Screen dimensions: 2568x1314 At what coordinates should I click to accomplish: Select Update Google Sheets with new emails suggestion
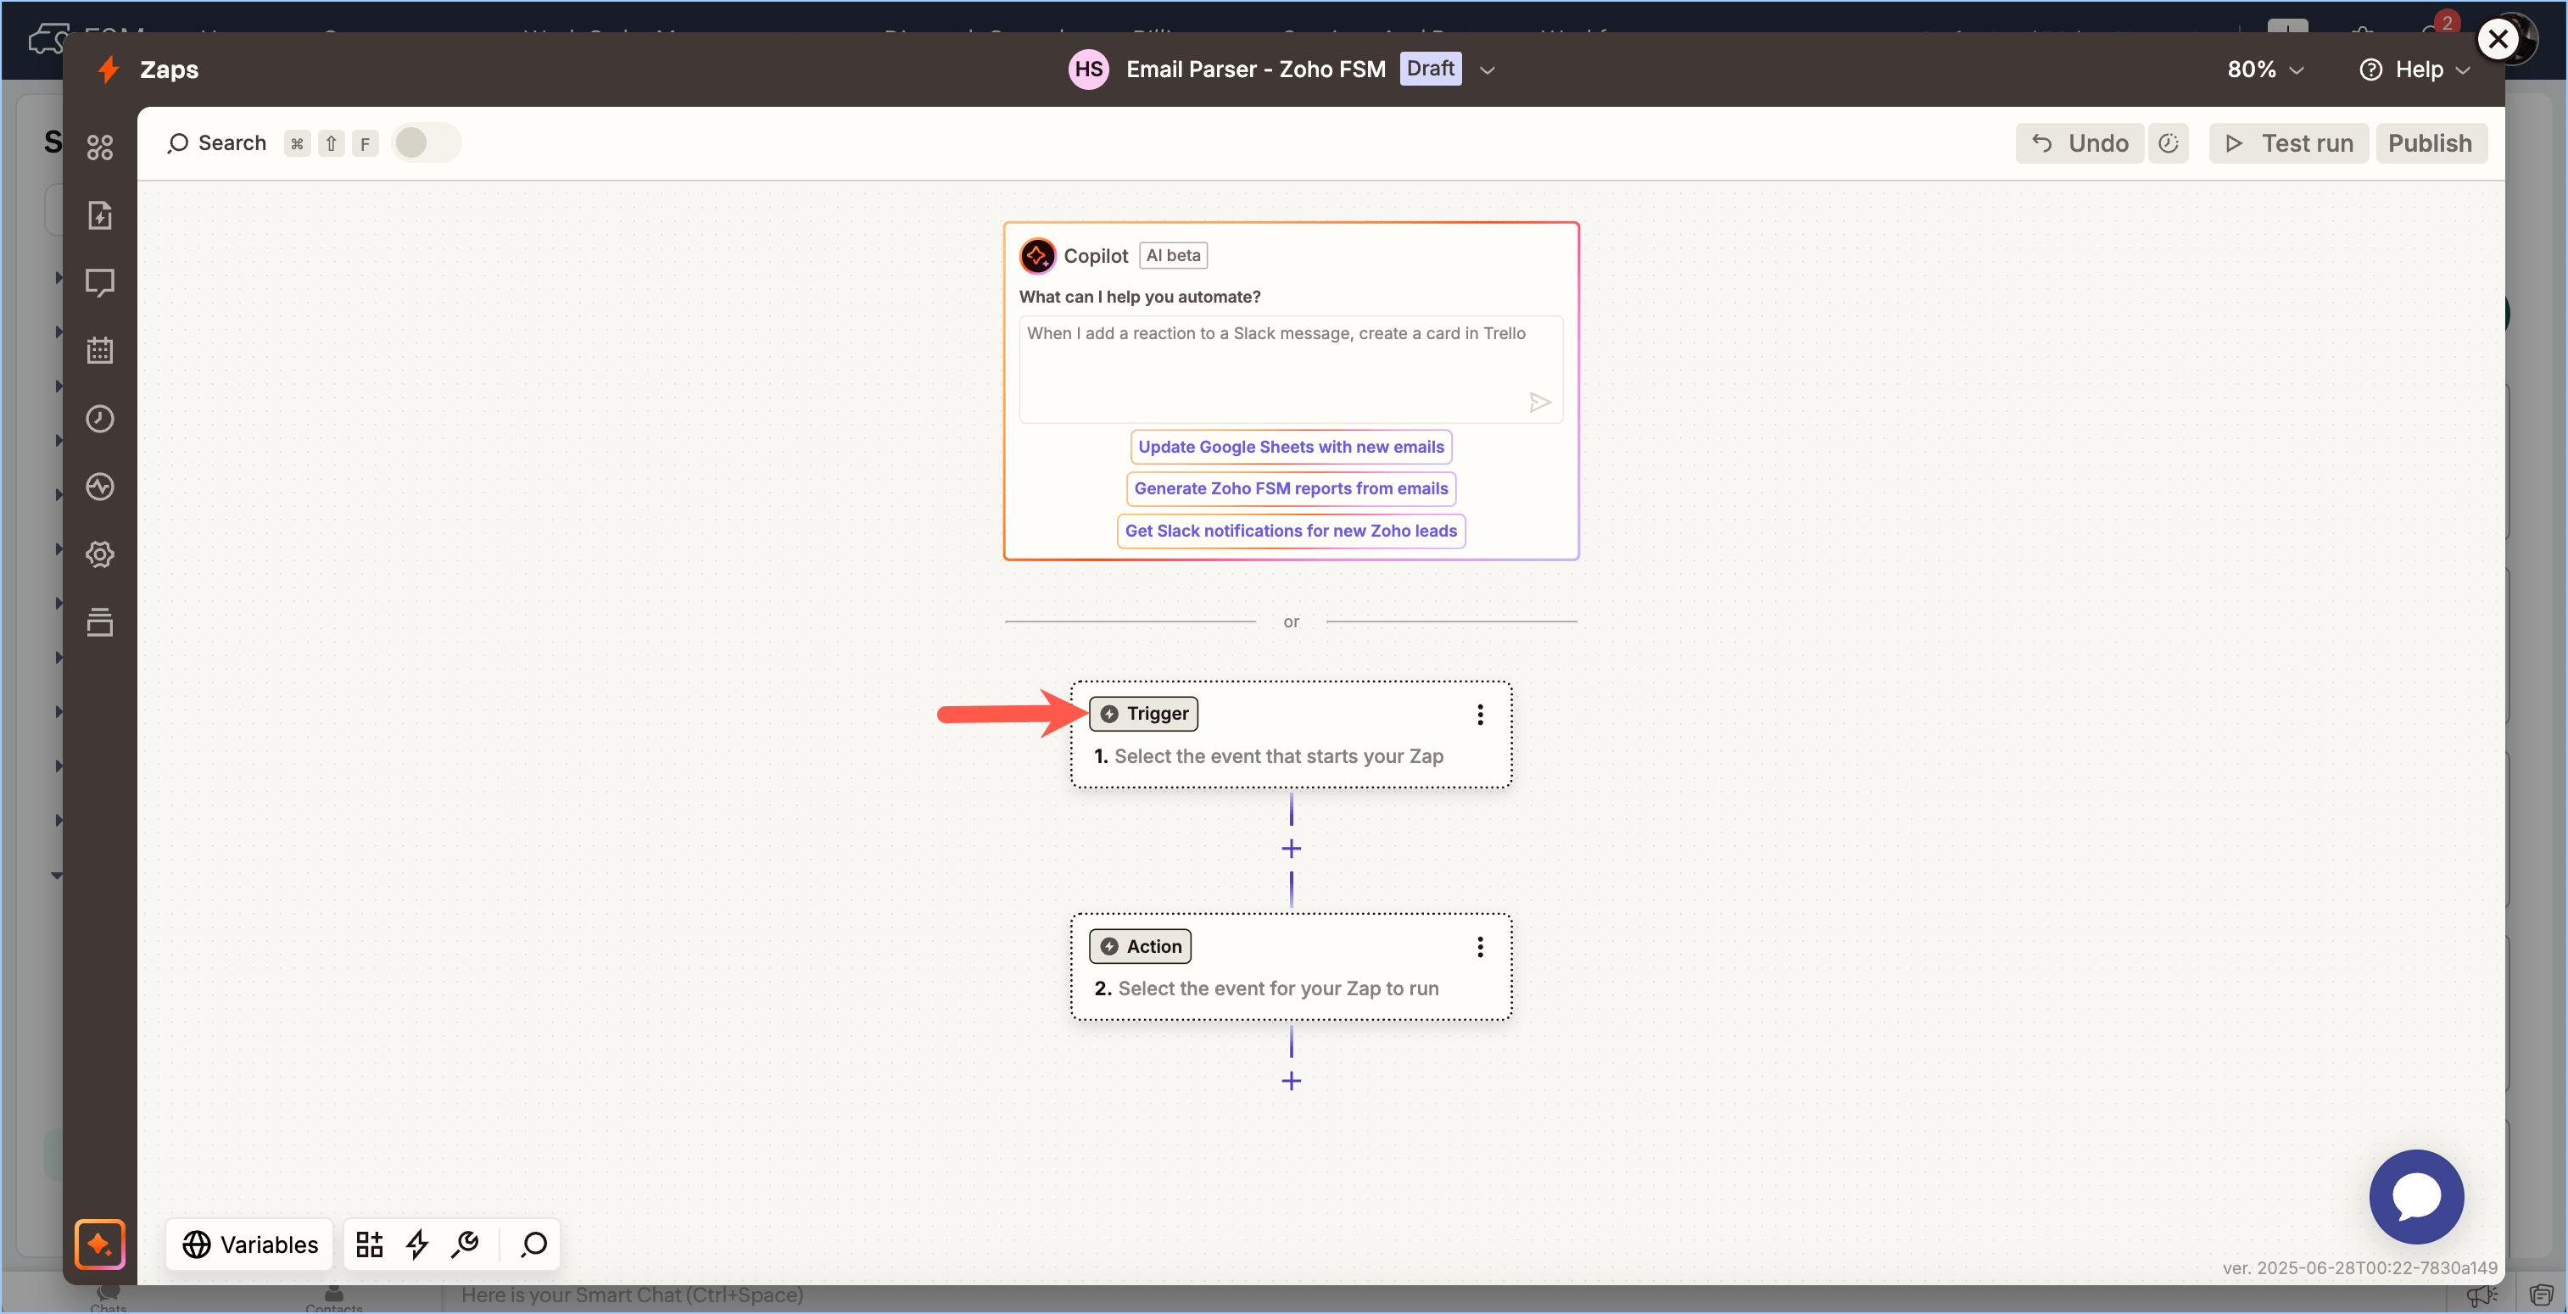[1290, 446]
